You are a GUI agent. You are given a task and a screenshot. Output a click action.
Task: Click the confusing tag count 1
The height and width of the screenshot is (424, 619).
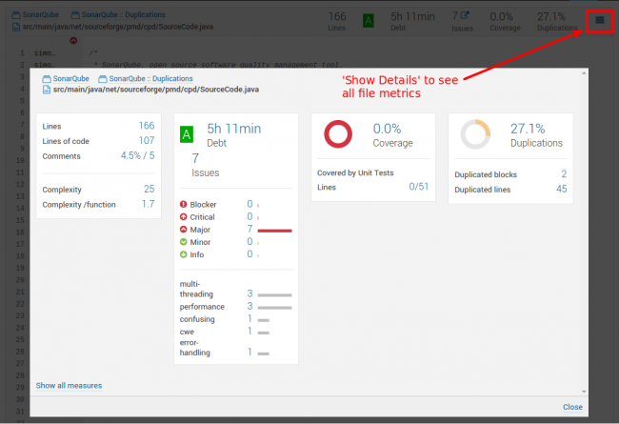point(250,318)
